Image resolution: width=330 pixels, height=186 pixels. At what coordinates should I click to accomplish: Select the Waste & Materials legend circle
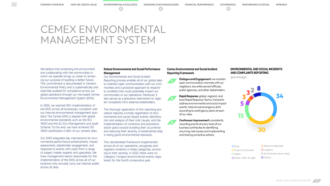click(x=262, y=146)
